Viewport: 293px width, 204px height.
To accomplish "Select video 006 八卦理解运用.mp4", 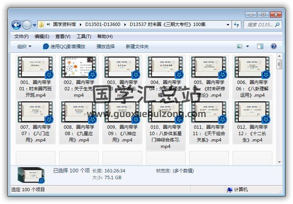I will click(x=252, y=77).
